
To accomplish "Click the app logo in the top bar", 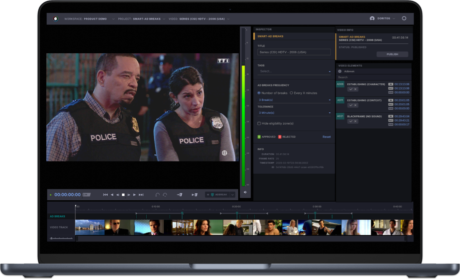I will [56, 19].
